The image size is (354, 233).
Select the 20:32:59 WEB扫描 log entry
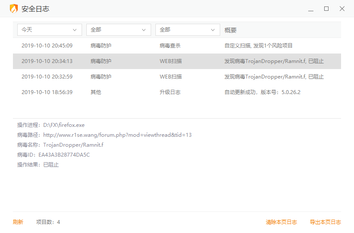[177, 77]
